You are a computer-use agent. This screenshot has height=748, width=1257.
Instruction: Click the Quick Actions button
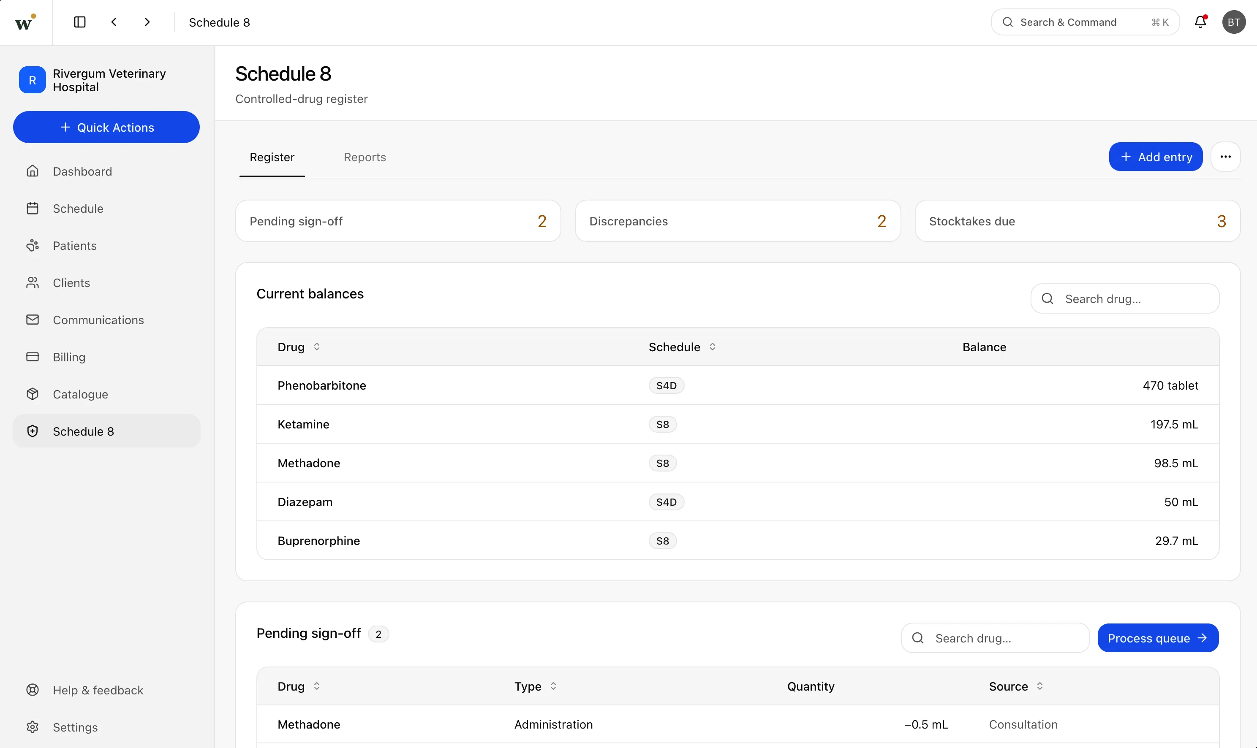point(106,127)
